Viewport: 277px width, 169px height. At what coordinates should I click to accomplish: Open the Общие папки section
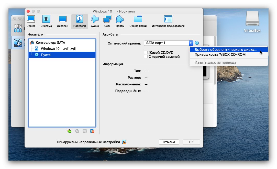[x=138, y=21]
